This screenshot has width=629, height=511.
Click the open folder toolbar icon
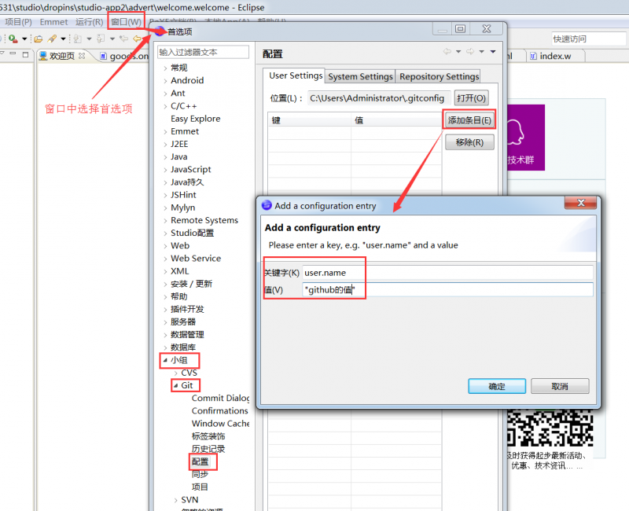click(39, 38)
